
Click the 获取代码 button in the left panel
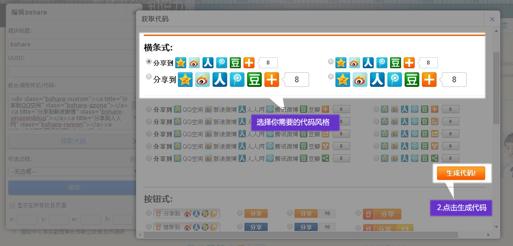click(73, 141)
